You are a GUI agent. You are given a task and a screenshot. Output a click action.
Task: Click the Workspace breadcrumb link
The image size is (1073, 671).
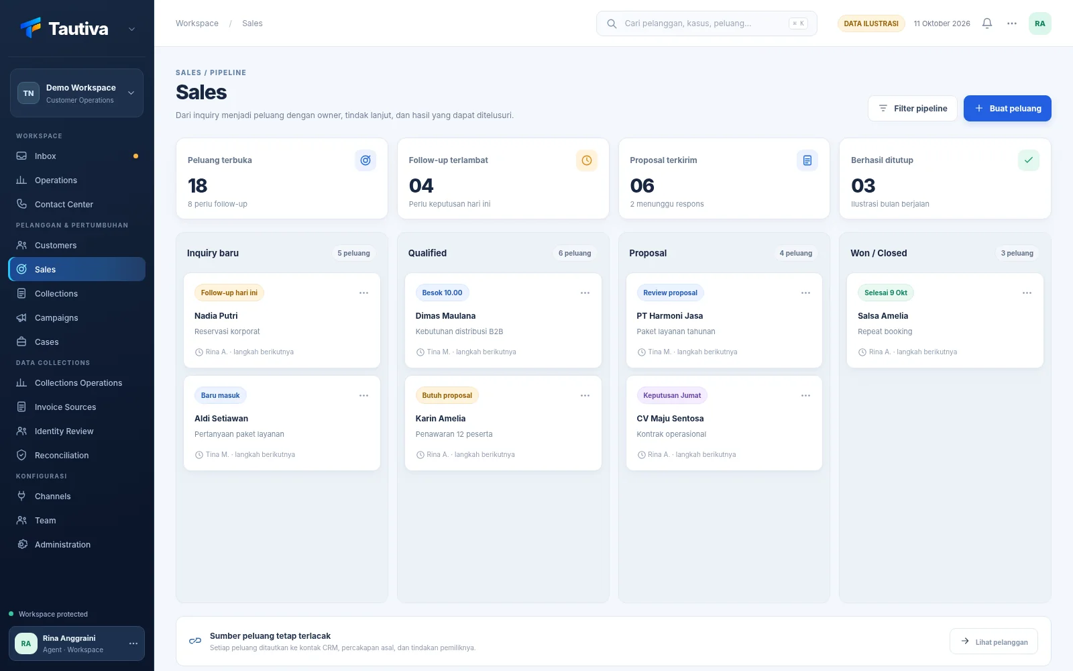click(197, 23)
